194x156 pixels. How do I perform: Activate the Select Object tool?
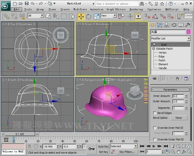[x=48, y=16]
